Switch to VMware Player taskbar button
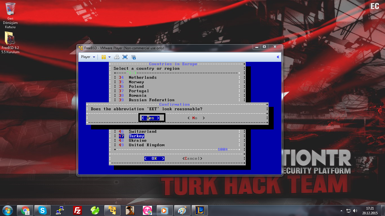 click(x=112, y=210)
